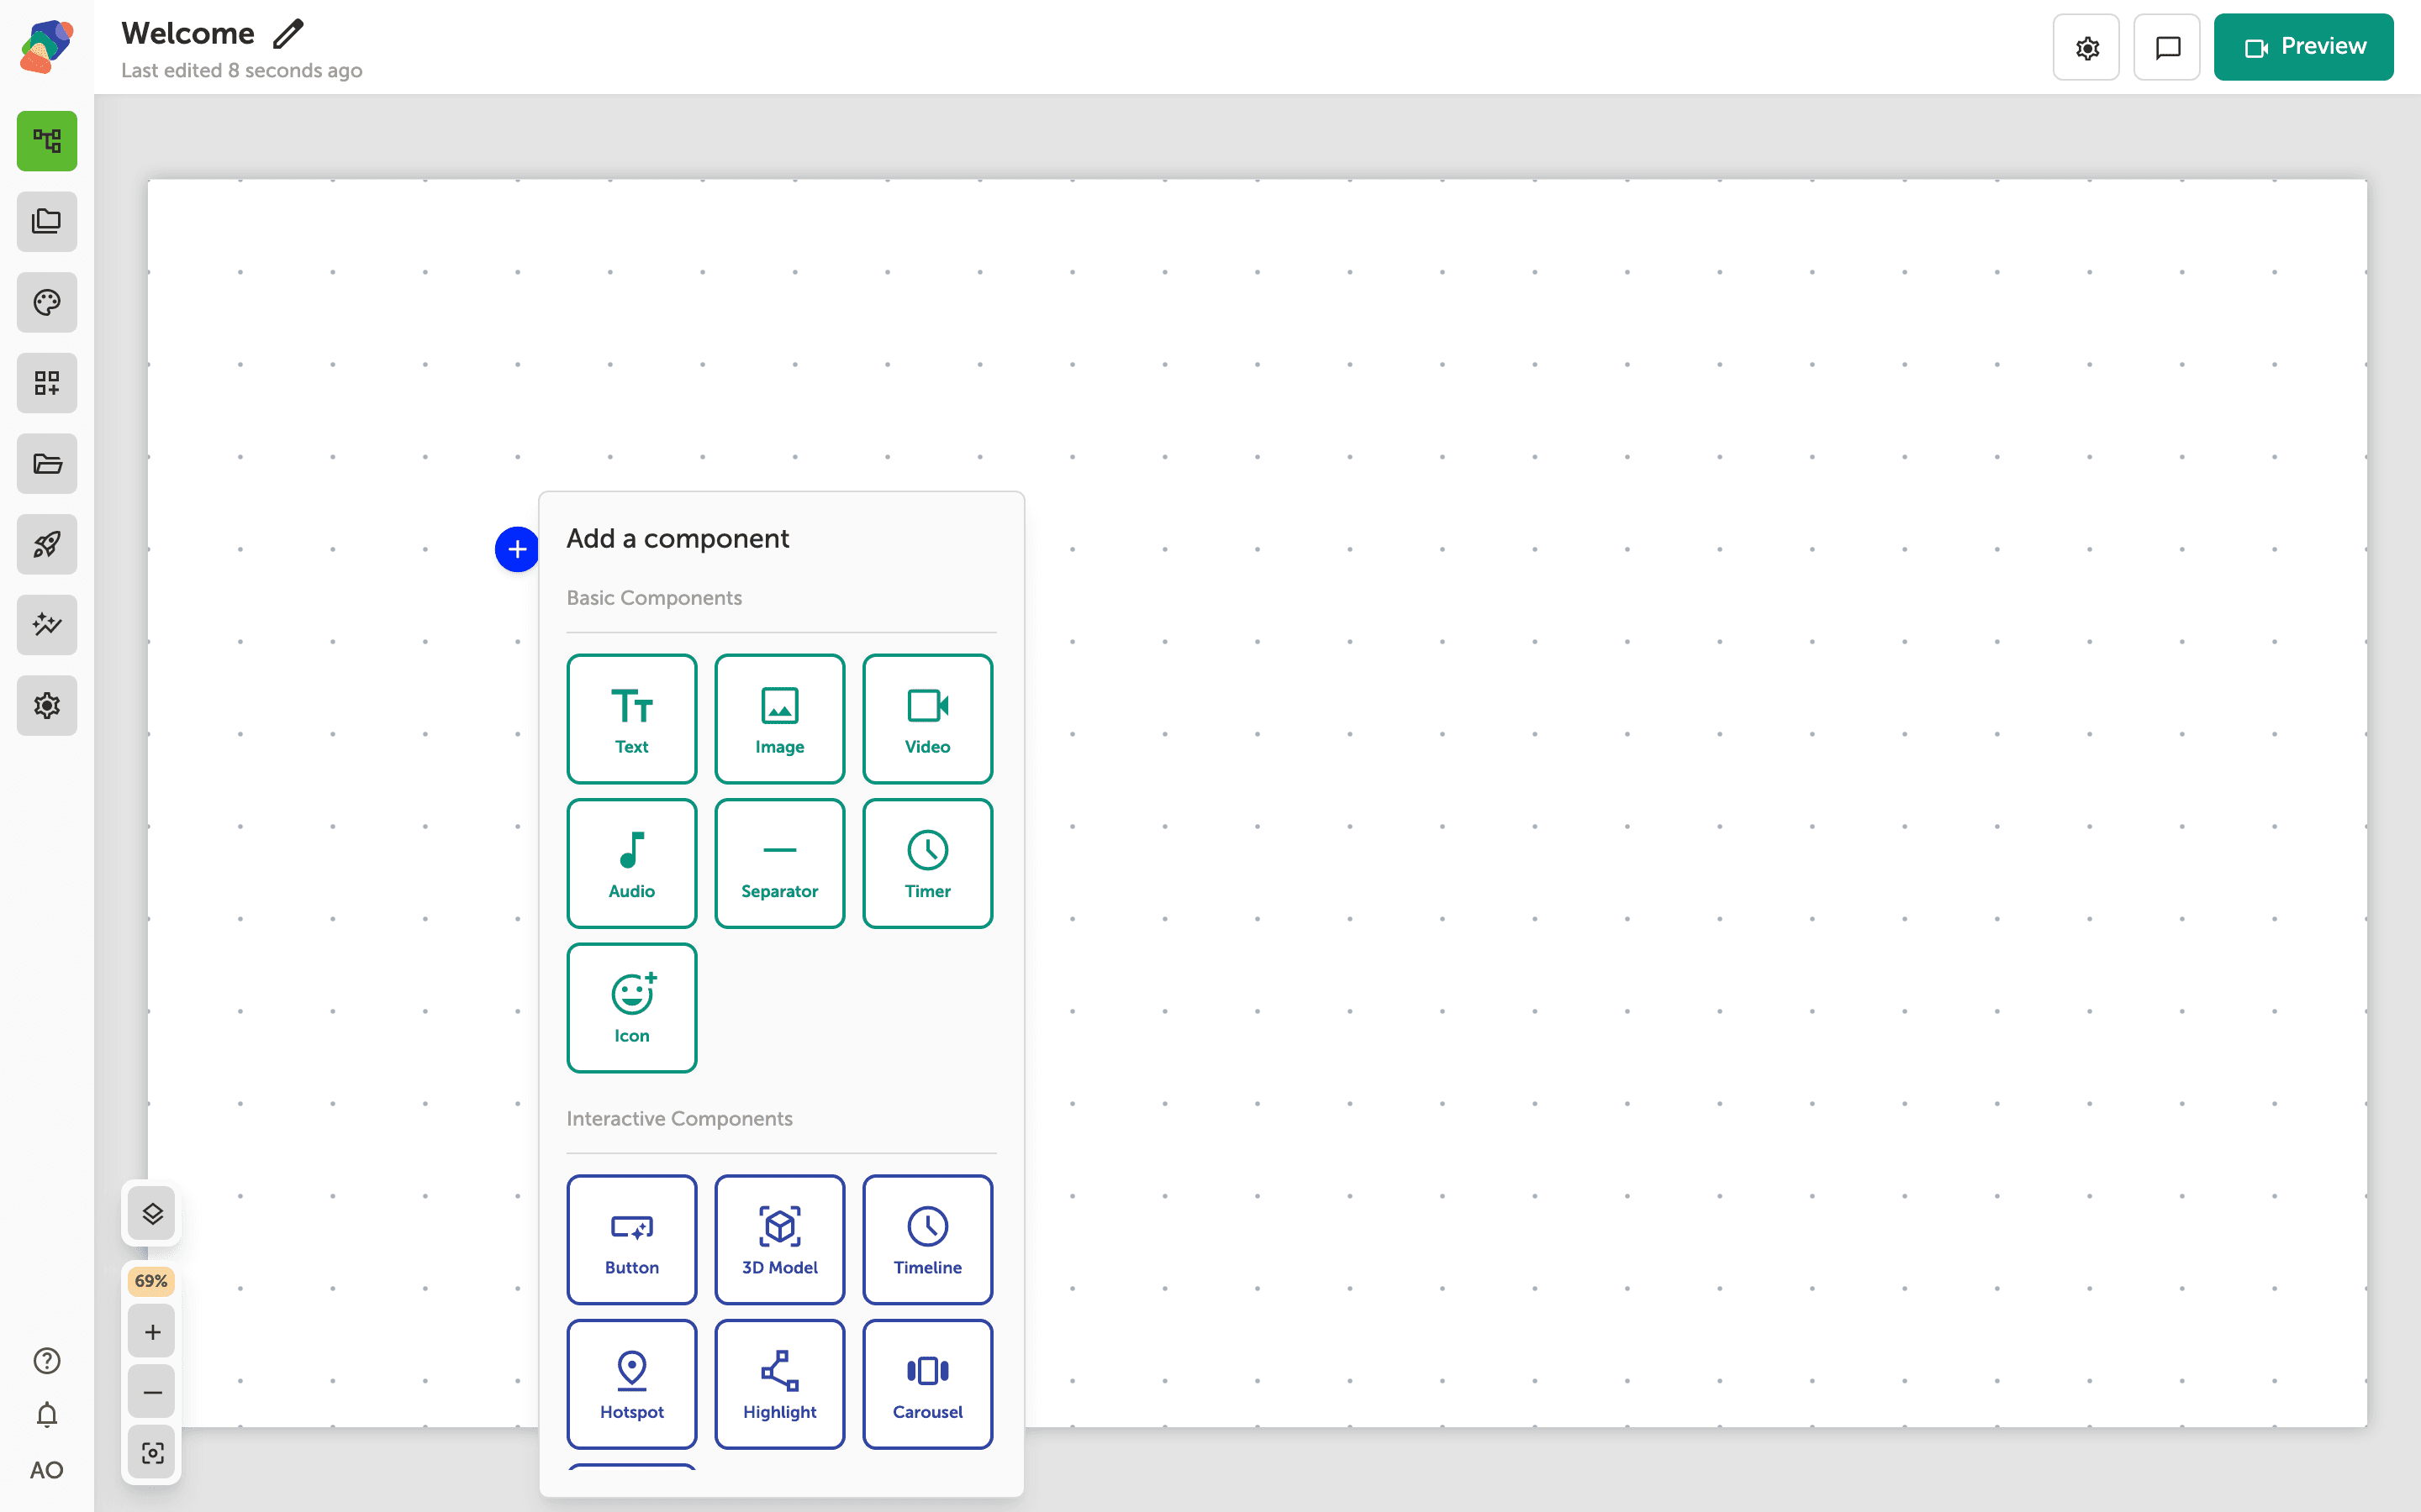Open the pages stack icon in sidebar
This screenshot has height=1512, width=2421.
(x=47, y=221)
